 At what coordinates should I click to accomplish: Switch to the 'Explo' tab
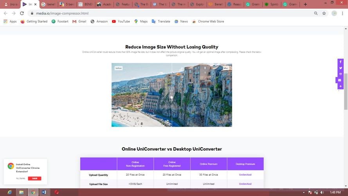197,4
